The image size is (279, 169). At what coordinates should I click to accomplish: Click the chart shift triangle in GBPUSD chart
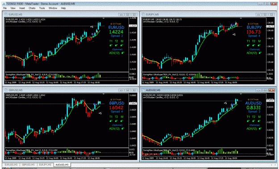pyautogui.click(x=104, y=94)
